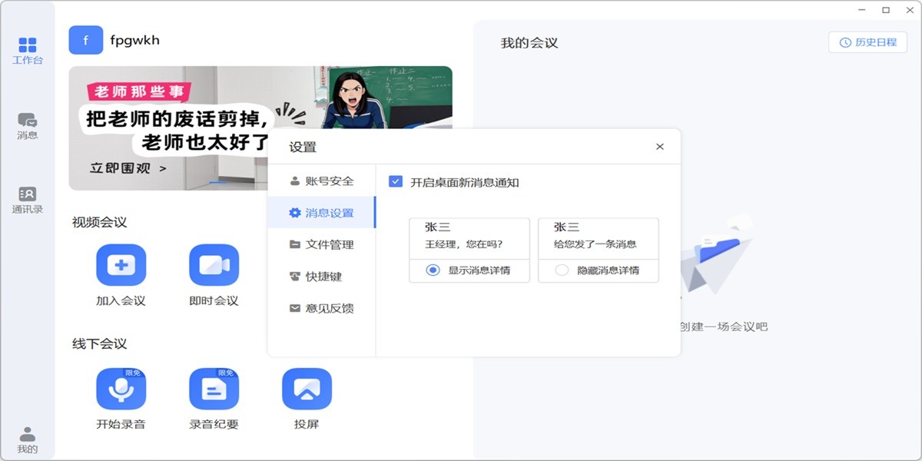Toggle 开启桌面新消息通知 checkbox
This screenshot has width=922, height=461.
coord(396,181)
